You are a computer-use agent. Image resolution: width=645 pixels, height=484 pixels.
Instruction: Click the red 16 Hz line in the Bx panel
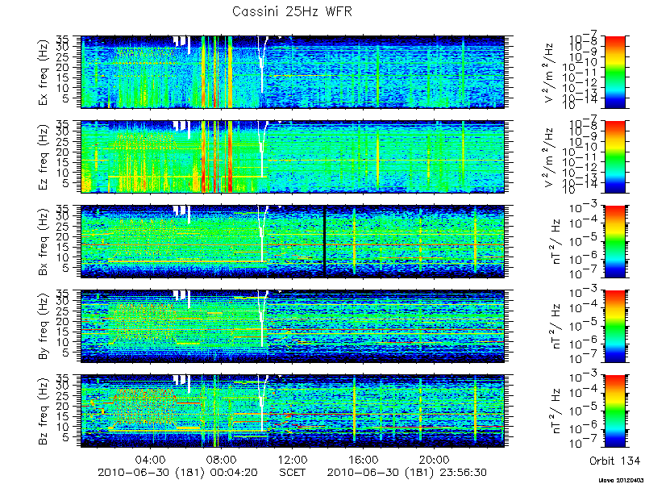[x=293, y=245]
